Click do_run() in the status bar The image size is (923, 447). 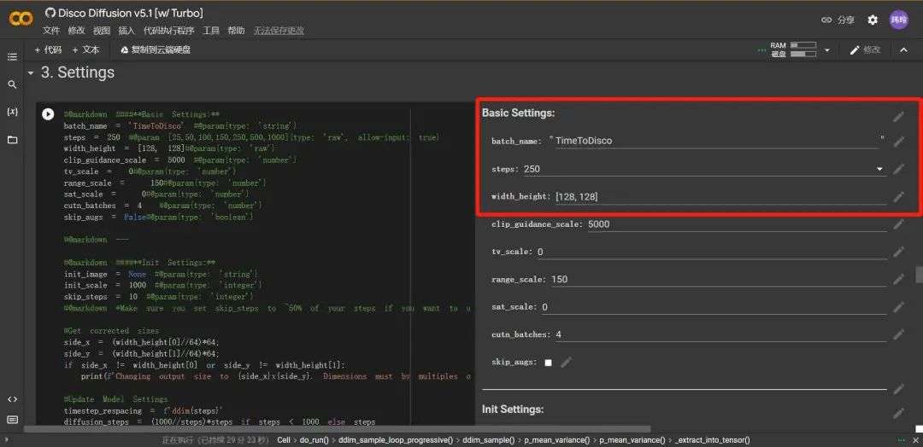pyautogui.click(x=315, y=440)
